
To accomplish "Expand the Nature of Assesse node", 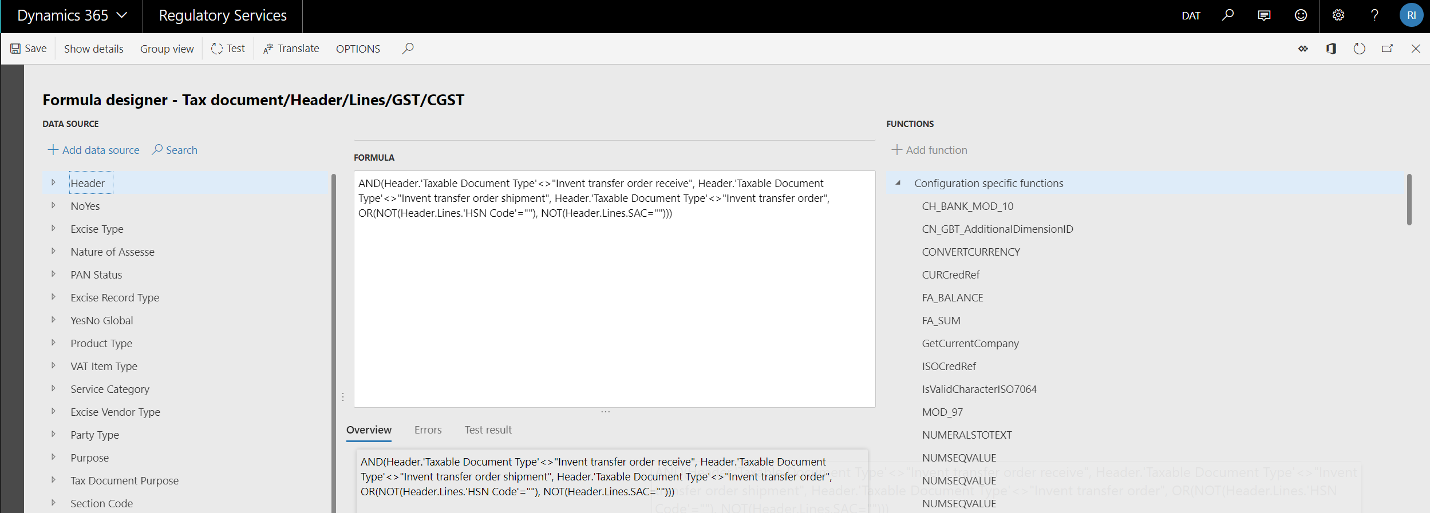I will pyautogui.click(x=54, y=251).
